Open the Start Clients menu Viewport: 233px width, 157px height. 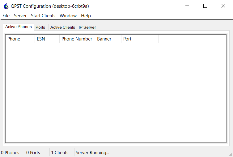tap(43, 16)
